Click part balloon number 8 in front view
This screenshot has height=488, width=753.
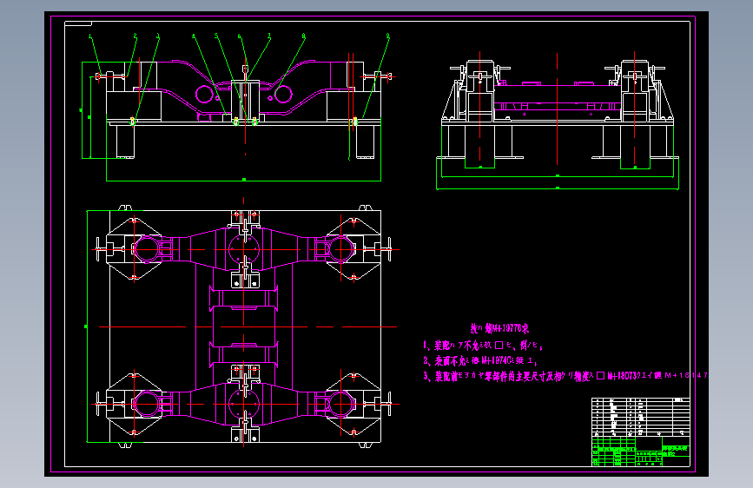pyautogui.click(x=303, y=36)
